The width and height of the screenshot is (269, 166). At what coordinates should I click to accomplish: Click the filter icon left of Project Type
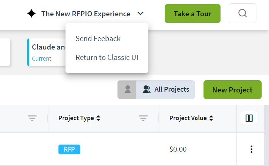tap(32, 118)
